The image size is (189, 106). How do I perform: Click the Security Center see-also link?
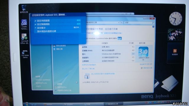tap(62, 87)
